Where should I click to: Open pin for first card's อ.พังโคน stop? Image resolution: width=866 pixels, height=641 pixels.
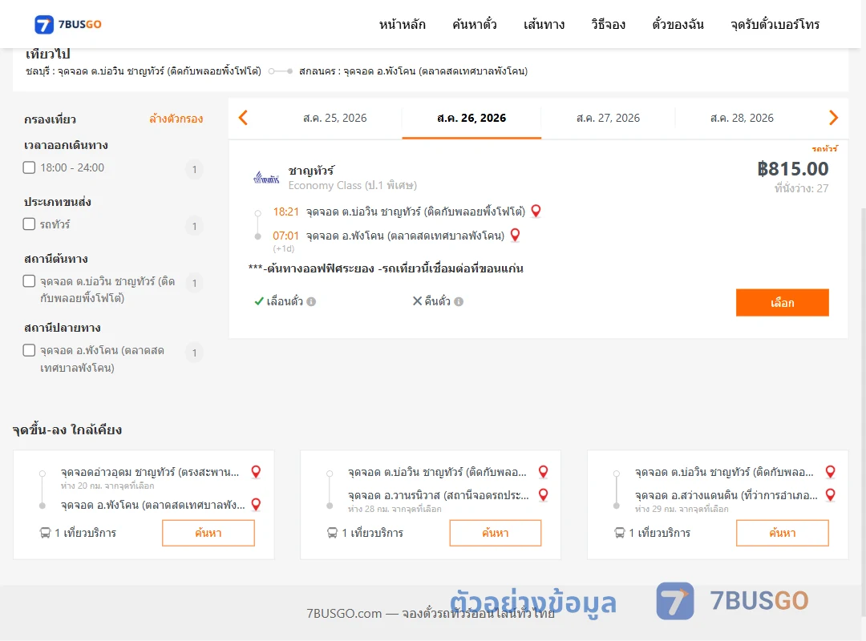click(x=256, y=504)
